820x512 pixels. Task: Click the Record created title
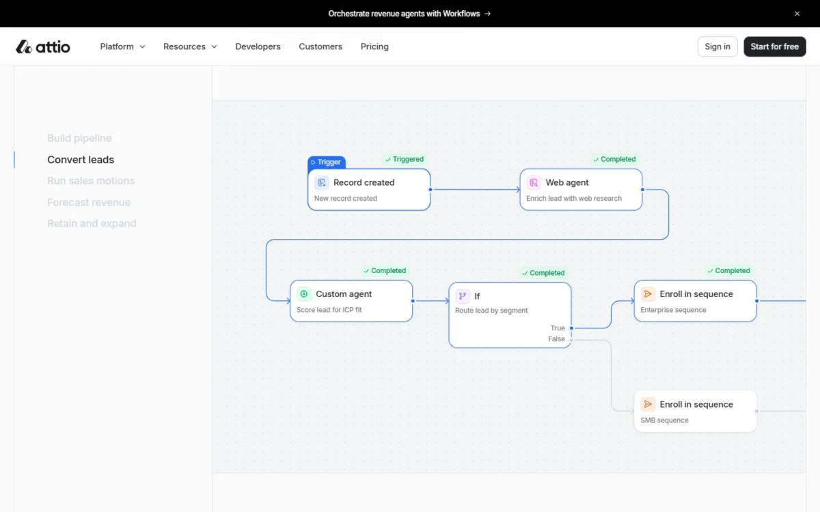[364, 182]
